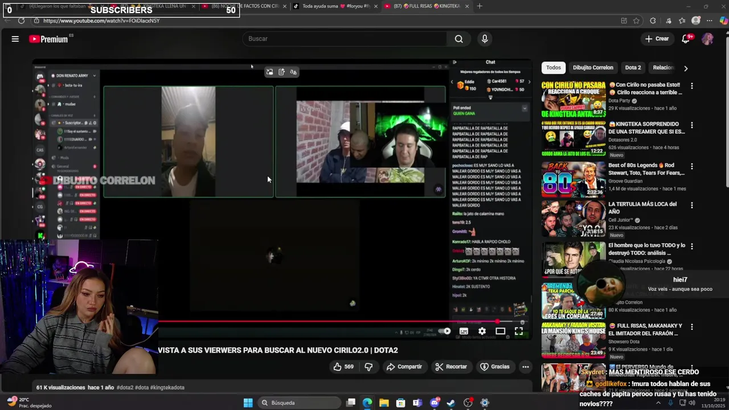
Task: Click the Recortar clip button
Action: (450, 367)
